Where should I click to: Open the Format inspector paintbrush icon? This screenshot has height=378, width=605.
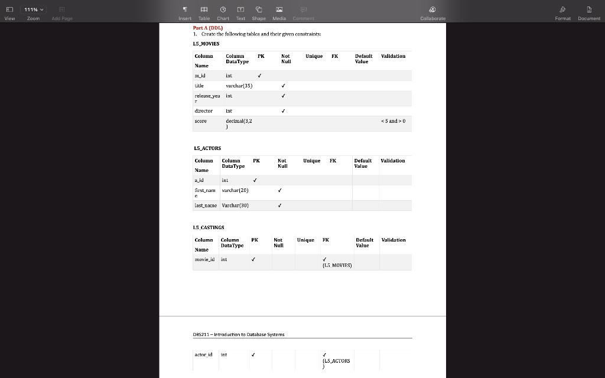(x=562, y=11)
